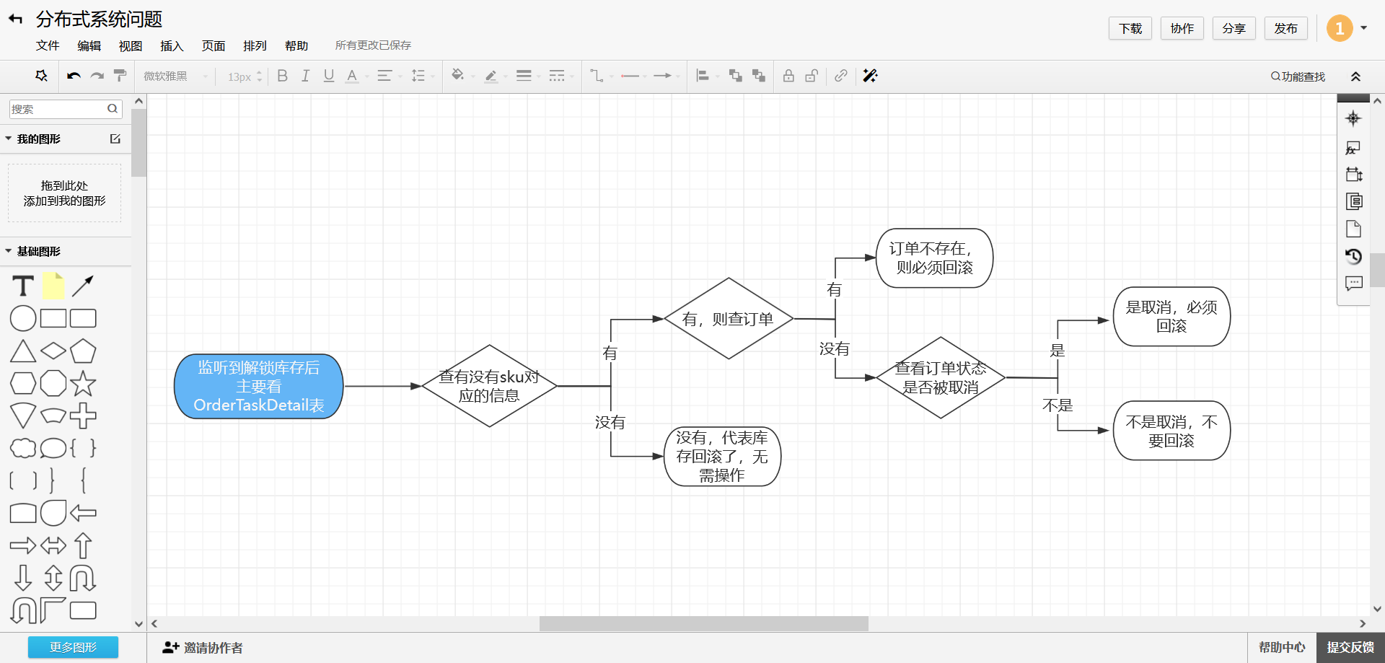Select the yellow note shape

click(53, 286)
